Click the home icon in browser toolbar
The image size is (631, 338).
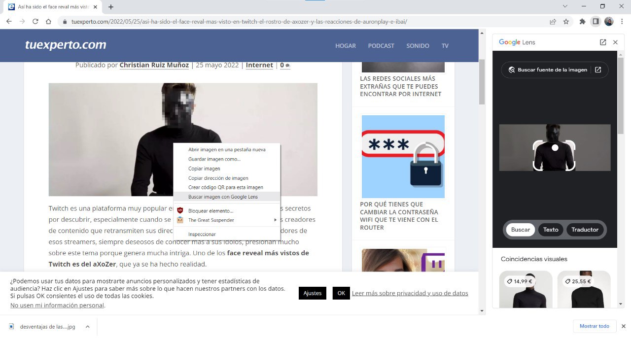48,22
